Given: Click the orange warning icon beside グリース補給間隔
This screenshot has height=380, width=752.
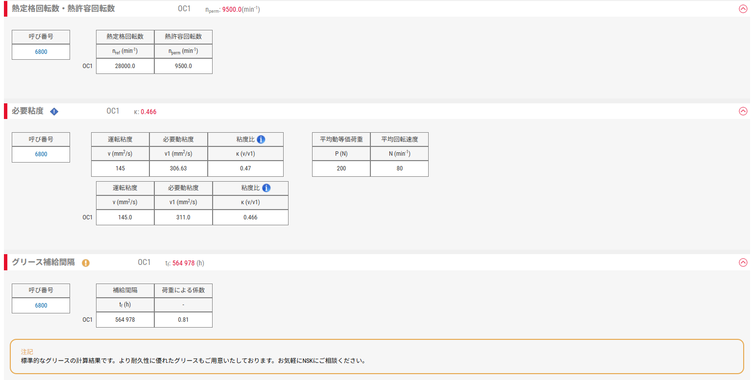Looking at the screenshot, I should point(86,262).
